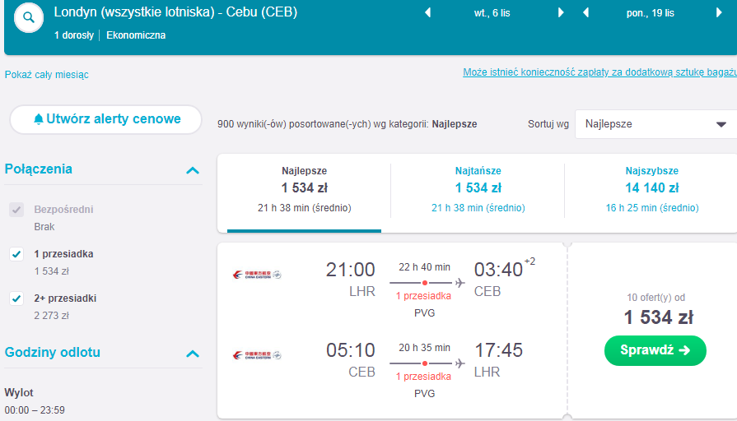Open the Sortuj wg Najlepsze dropdown
The width and height of the screenshot is (737, 421).
pos(655,124)
